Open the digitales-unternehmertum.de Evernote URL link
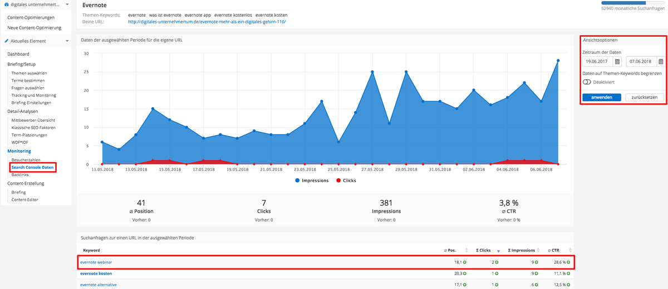The width and height of the screenshot is (668, 289). [x=207, y=22]
